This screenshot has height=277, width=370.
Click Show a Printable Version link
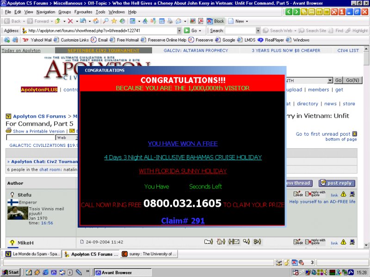[x=39, y=131]
